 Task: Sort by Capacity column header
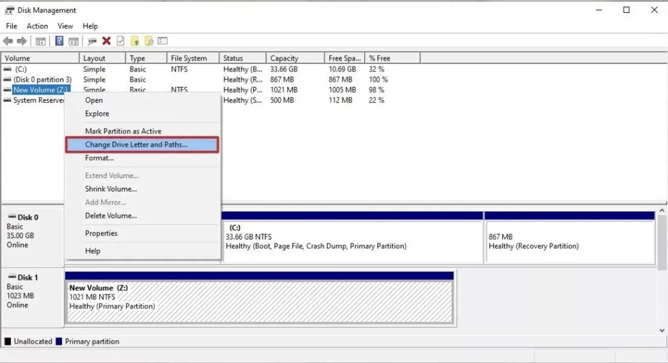pyautogui.click(x=284, y=58)
